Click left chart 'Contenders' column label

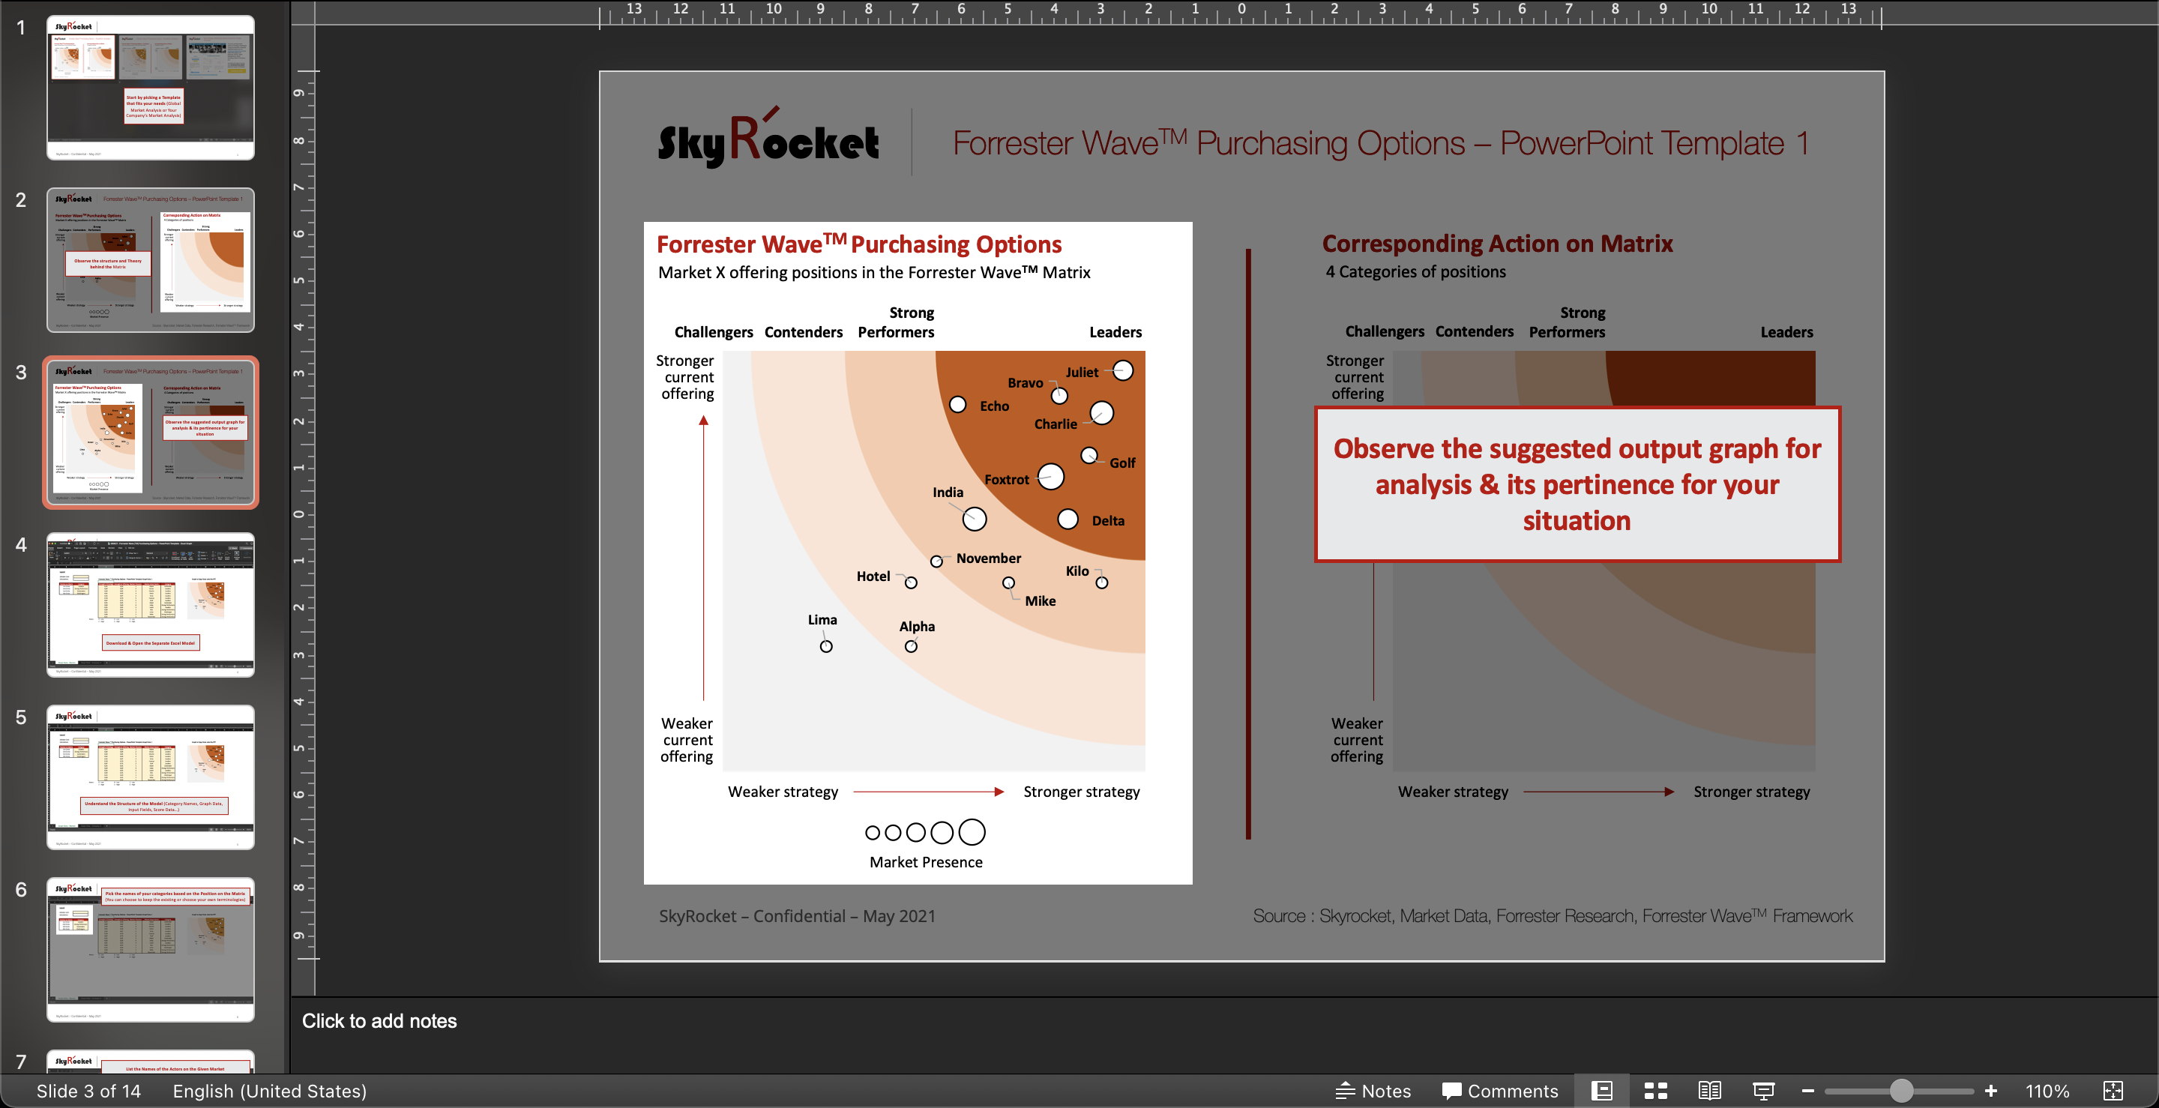click(x=804, y=332)
